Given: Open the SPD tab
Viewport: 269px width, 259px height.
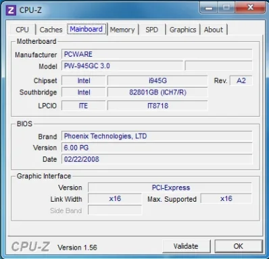Looking at the screenshot, I should click(152, 30).
